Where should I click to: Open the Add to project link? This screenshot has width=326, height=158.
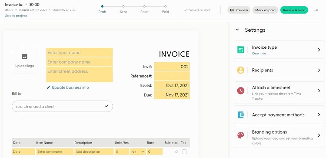pos(16,16)
